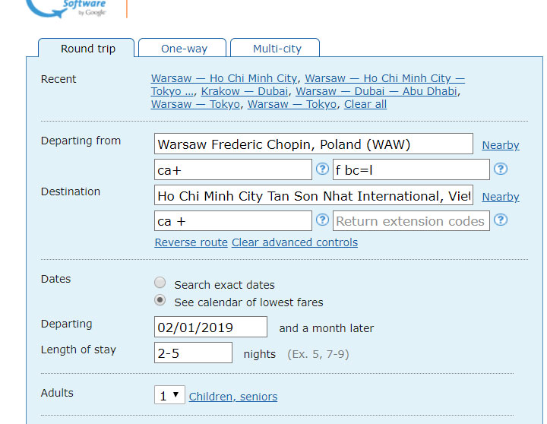547x424 pixels.
Task: Select See calendar of lowest fares option
Action: (x=160, y=300)
